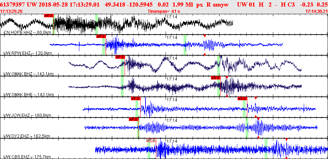Click the unlabeled green S-window bar on RPW trace

click(185, 45)
